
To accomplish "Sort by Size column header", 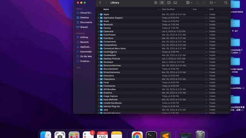I will 195,9.
